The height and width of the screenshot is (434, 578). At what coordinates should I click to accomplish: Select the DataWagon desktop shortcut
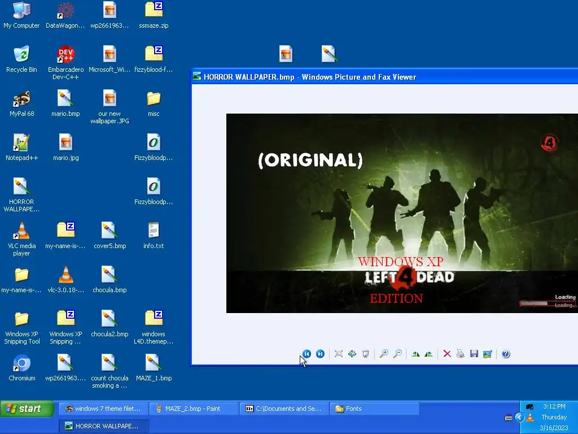(x=65, y=15)
